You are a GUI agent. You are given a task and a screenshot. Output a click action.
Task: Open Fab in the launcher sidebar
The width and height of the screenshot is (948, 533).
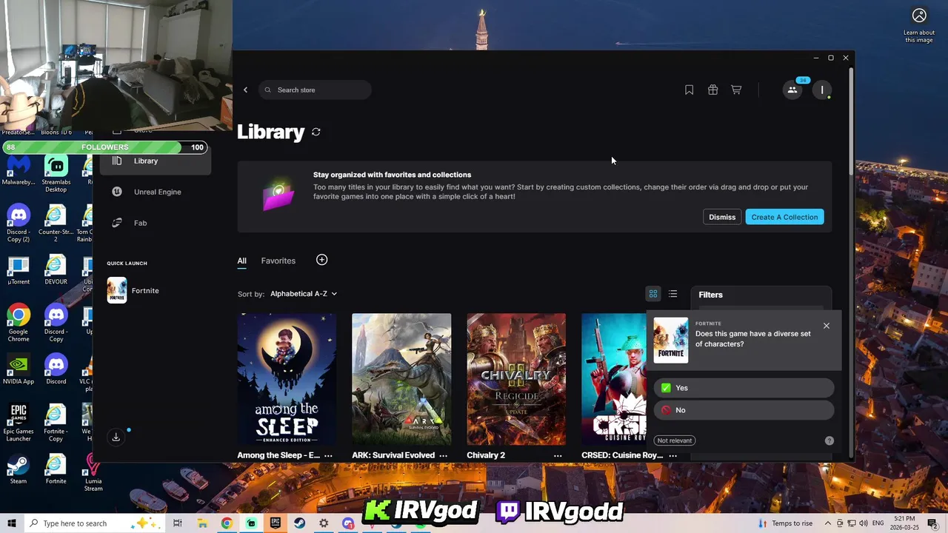(156, 223)
